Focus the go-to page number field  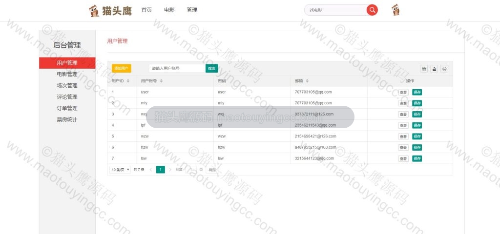(191, 170)
